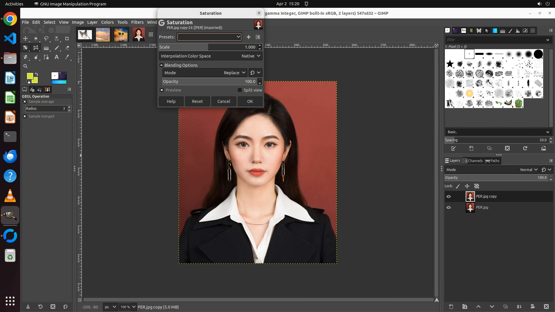
Task: Switch to the Channels tab
Action: coord(473,161)
